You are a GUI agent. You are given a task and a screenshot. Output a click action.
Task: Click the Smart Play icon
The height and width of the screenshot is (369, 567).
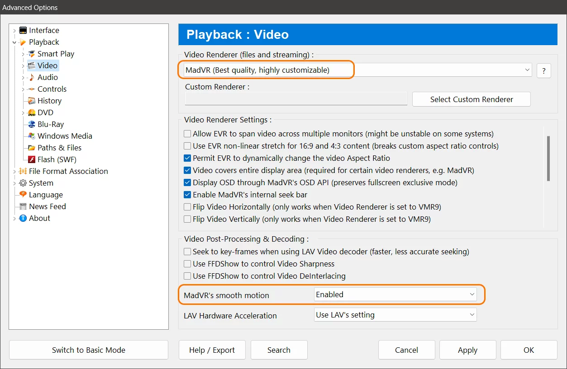(31, 54)
